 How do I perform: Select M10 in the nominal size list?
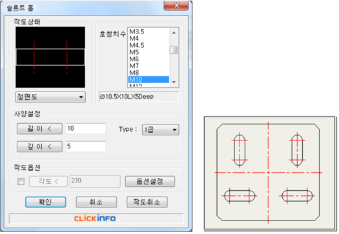pos(149,79)
